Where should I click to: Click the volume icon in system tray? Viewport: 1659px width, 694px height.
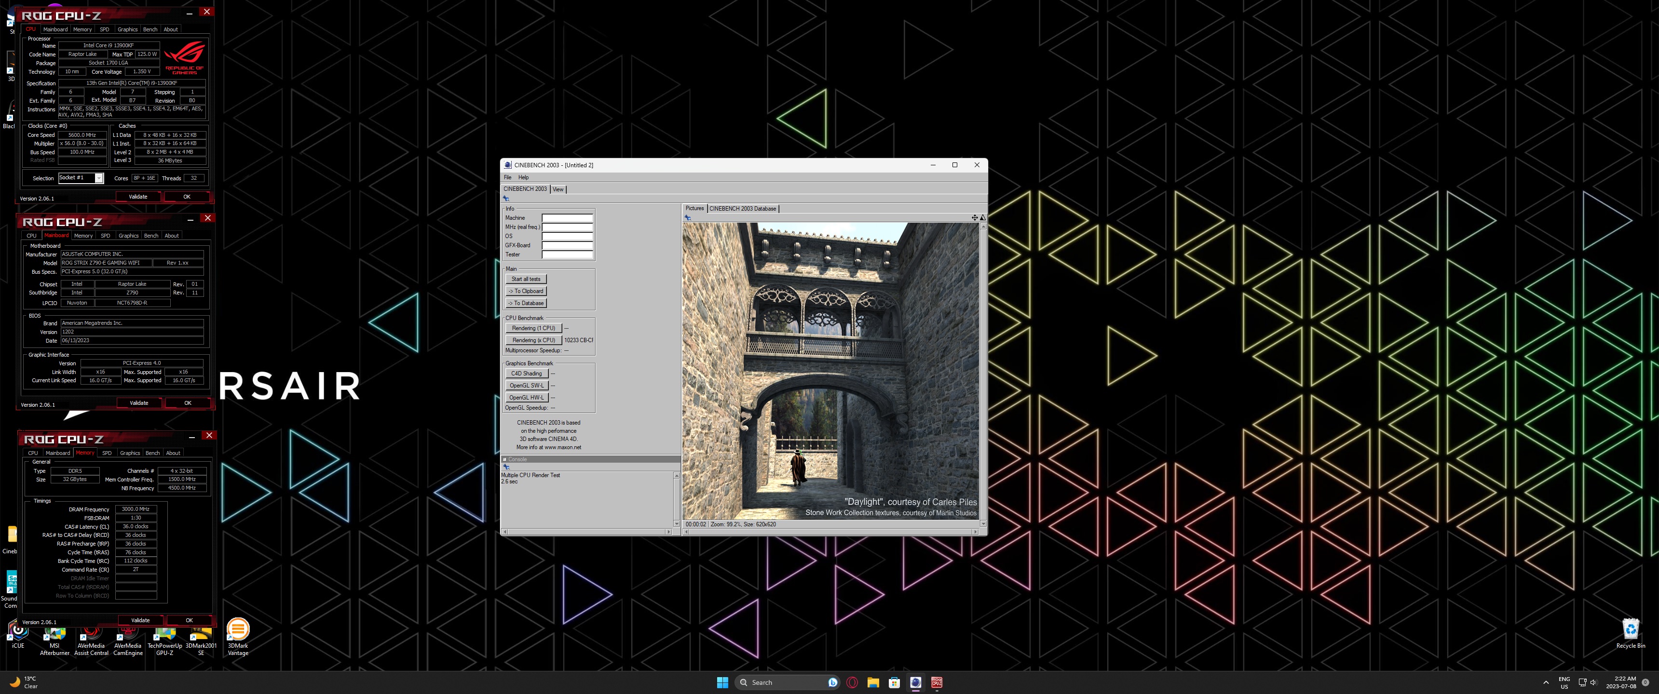[1593, 682]
